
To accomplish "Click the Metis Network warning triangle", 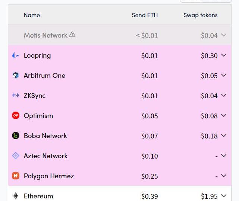I will tap(72, 35).
